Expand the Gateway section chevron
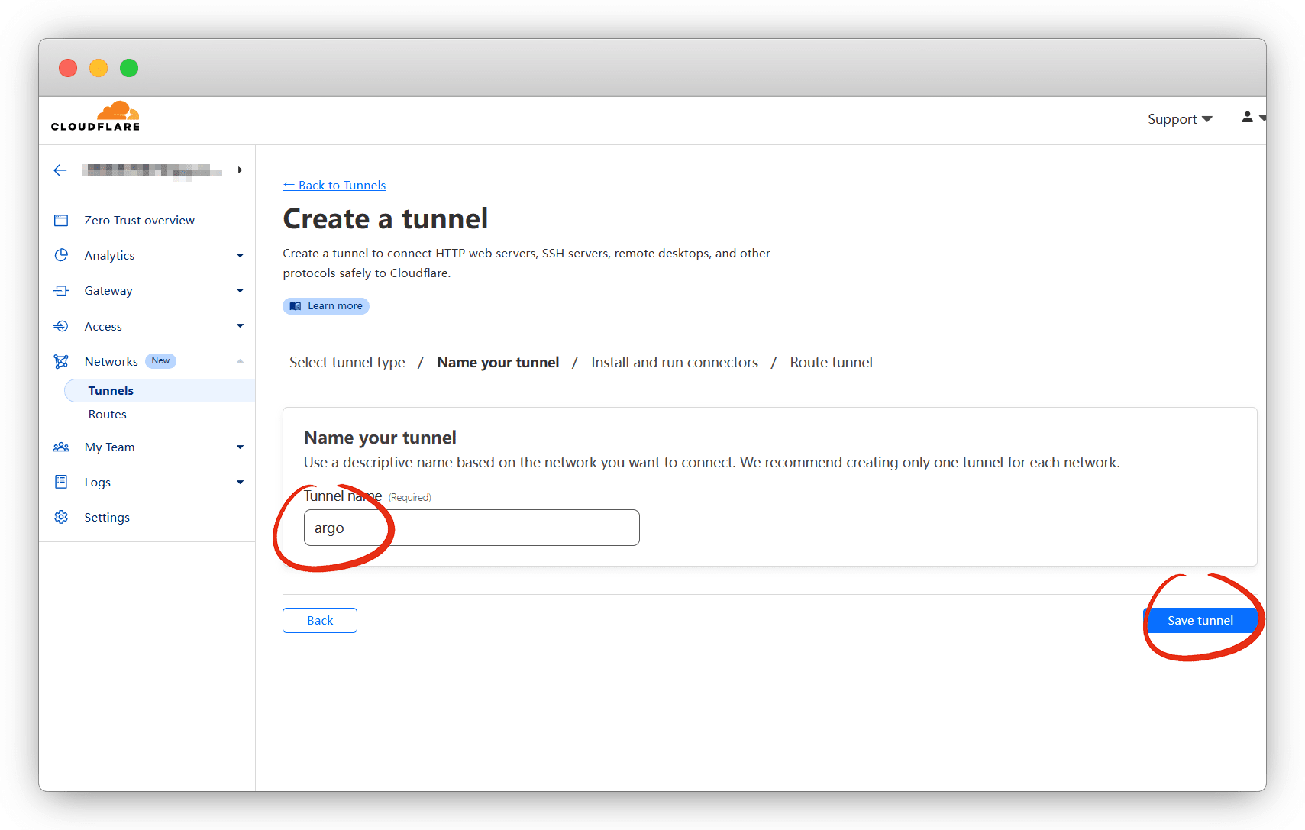The width and height of the screenshot is (1305, 830). point(240,291)
